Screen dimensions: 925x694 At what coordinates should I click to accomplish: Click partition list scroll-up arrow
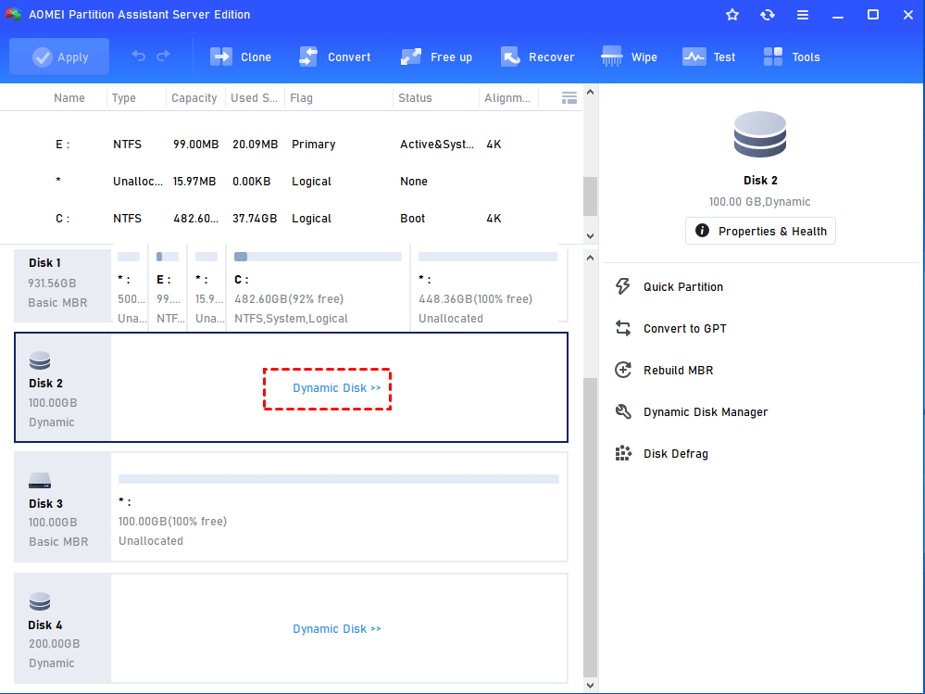[x=590, y=92]
